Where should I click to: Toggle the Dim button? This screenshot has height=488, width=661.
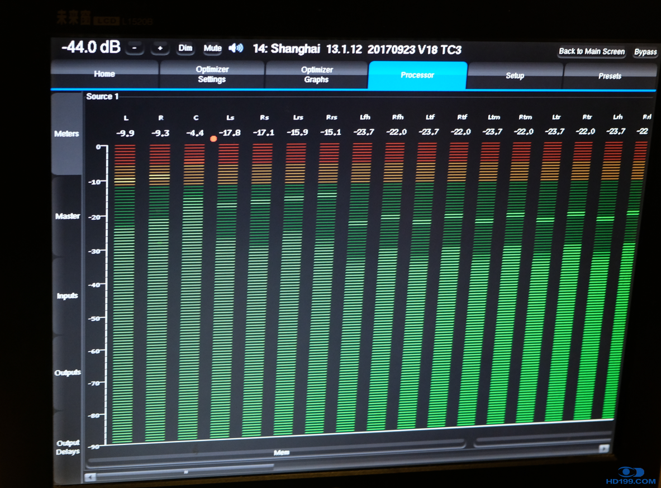click(x=186, y=49)
